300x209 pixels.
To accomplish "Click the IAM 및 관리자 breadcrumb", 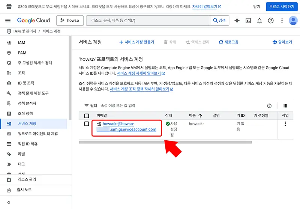I will [25, 31].
